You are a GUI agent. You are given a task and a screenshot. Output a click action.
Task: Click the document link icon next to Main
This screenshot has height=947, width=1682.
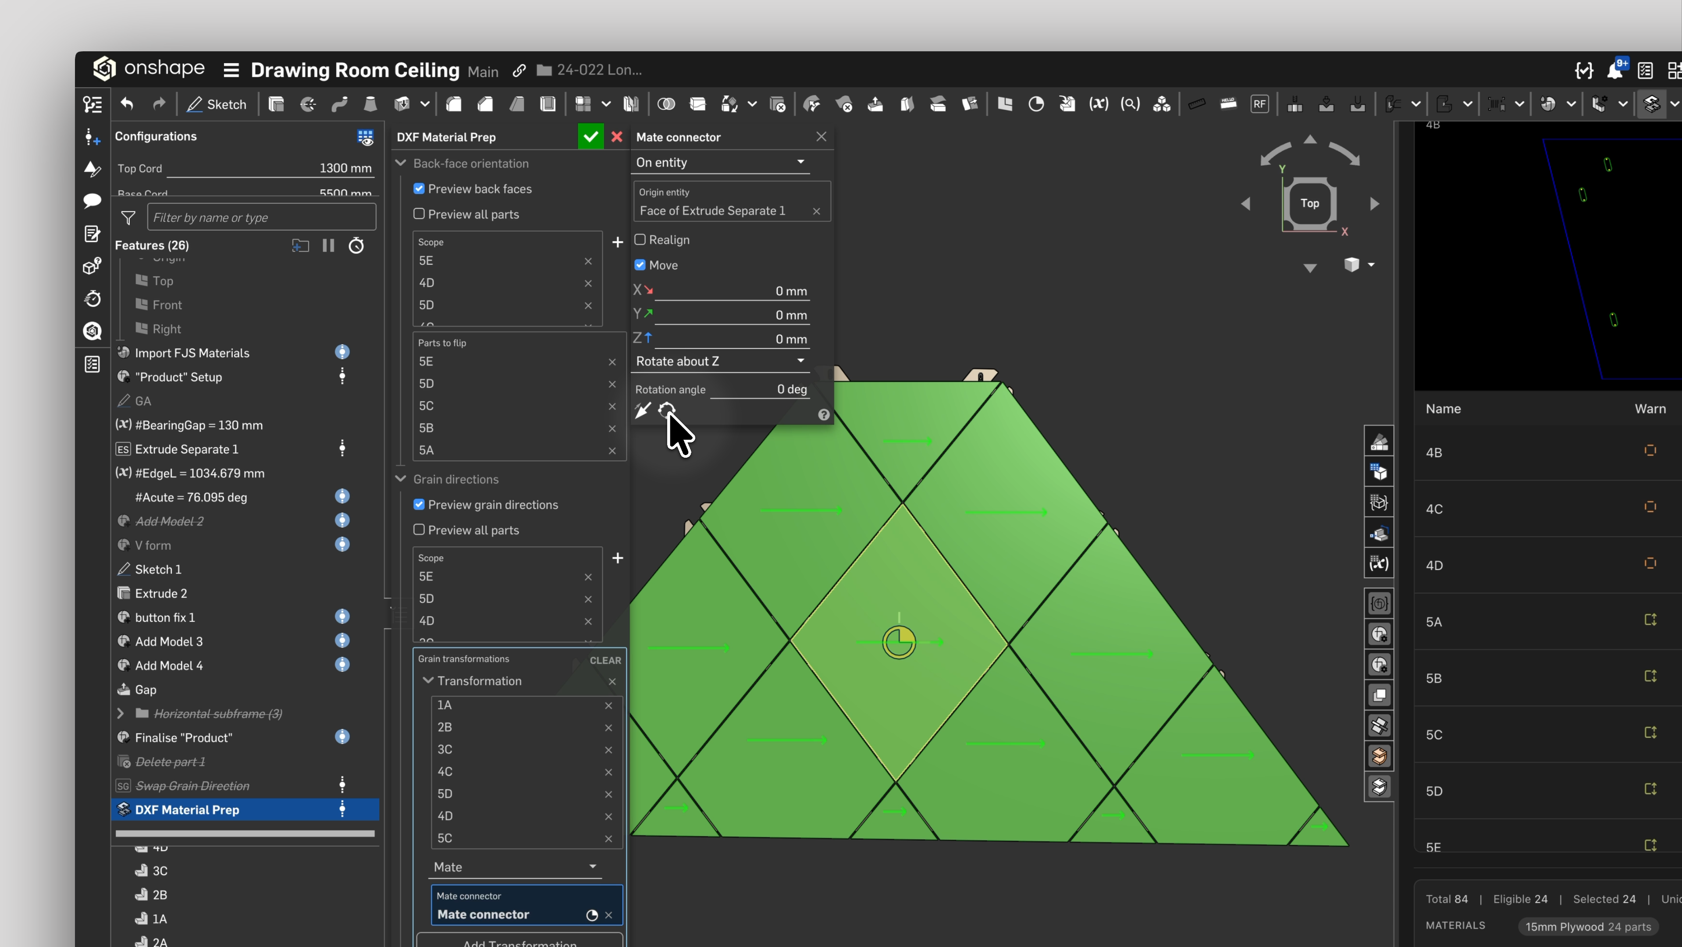[519, 71]
